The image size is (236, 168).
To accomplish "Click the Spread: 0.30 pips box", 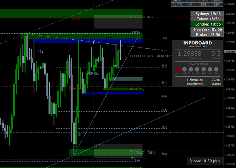I will [x=205, y=161].
